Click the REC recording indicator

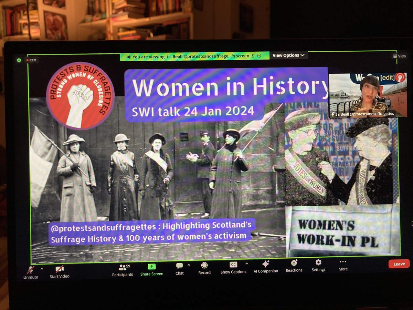pos(31,60)
